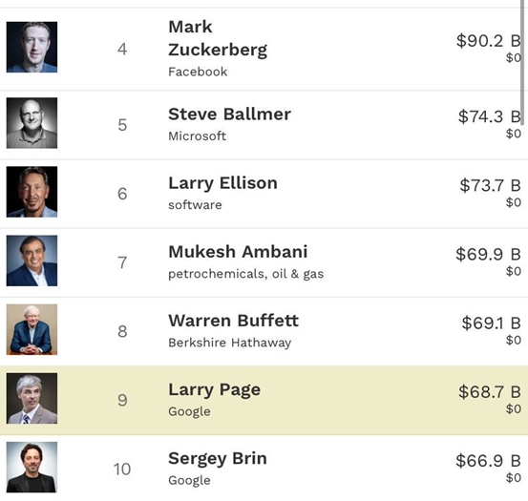528x501 pixels.
Task: Click the page scrollbar thumb
Action: point(522,63)
